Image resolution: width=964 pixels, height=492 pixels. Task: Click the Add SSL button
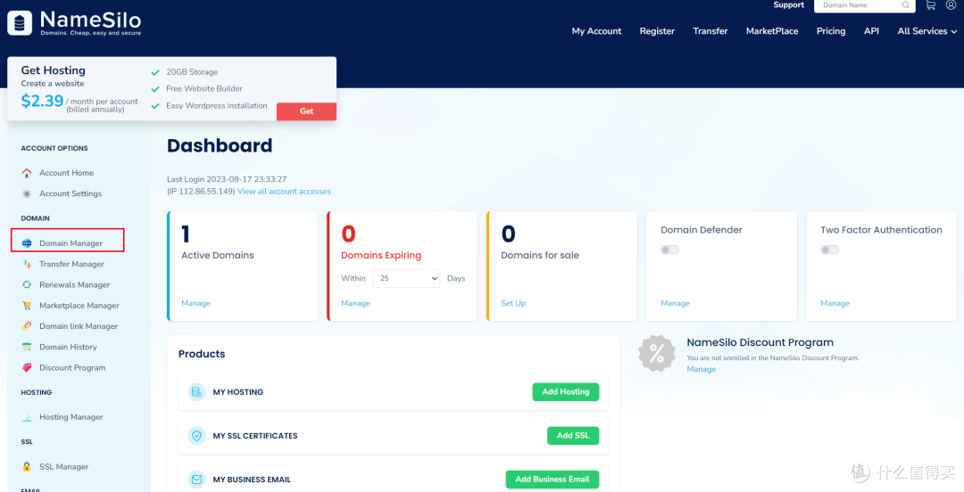coord(573,436)
